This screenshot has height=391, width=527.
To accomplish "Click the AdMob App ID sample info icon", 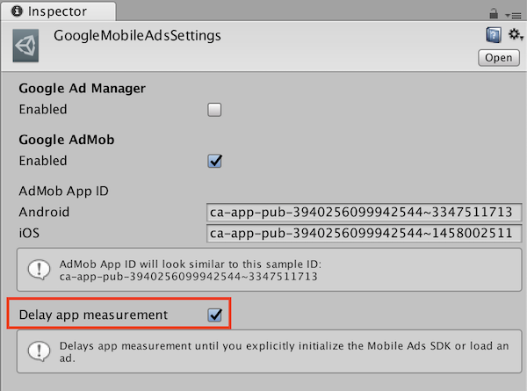I will 39,270.
